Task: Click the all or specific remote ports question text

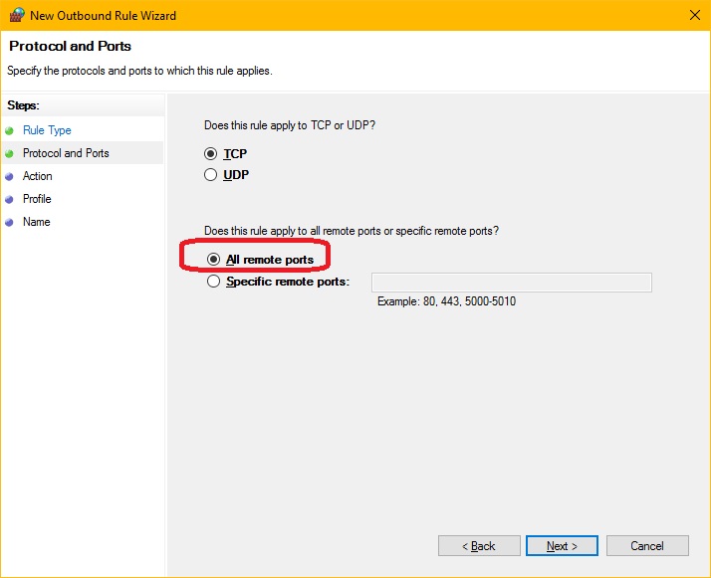Action: click(352, 231)
